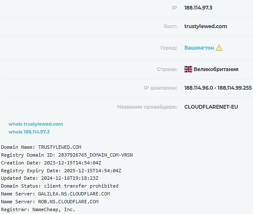Click the country name Великобритания
This screenshot has width=253, height=214.
pyautogui.click(x=216, y=69)
